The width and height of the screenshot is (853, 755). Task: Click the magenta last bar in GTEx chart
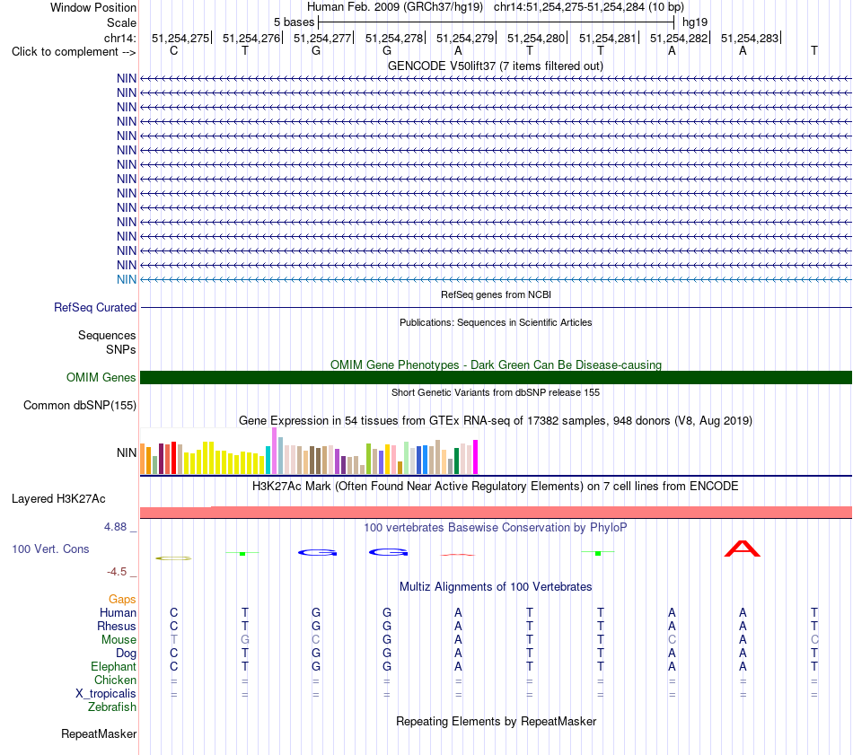(476, 457)
